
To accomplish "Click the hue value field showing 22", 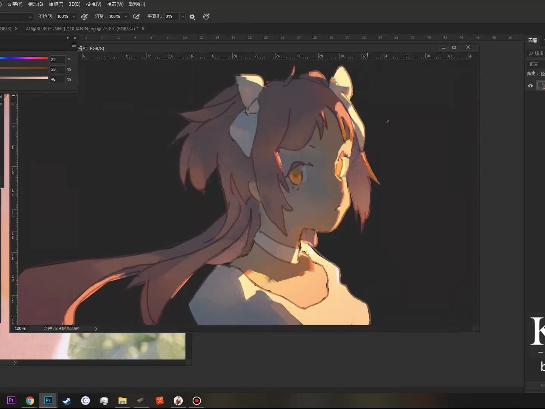I will coord(58,59).
